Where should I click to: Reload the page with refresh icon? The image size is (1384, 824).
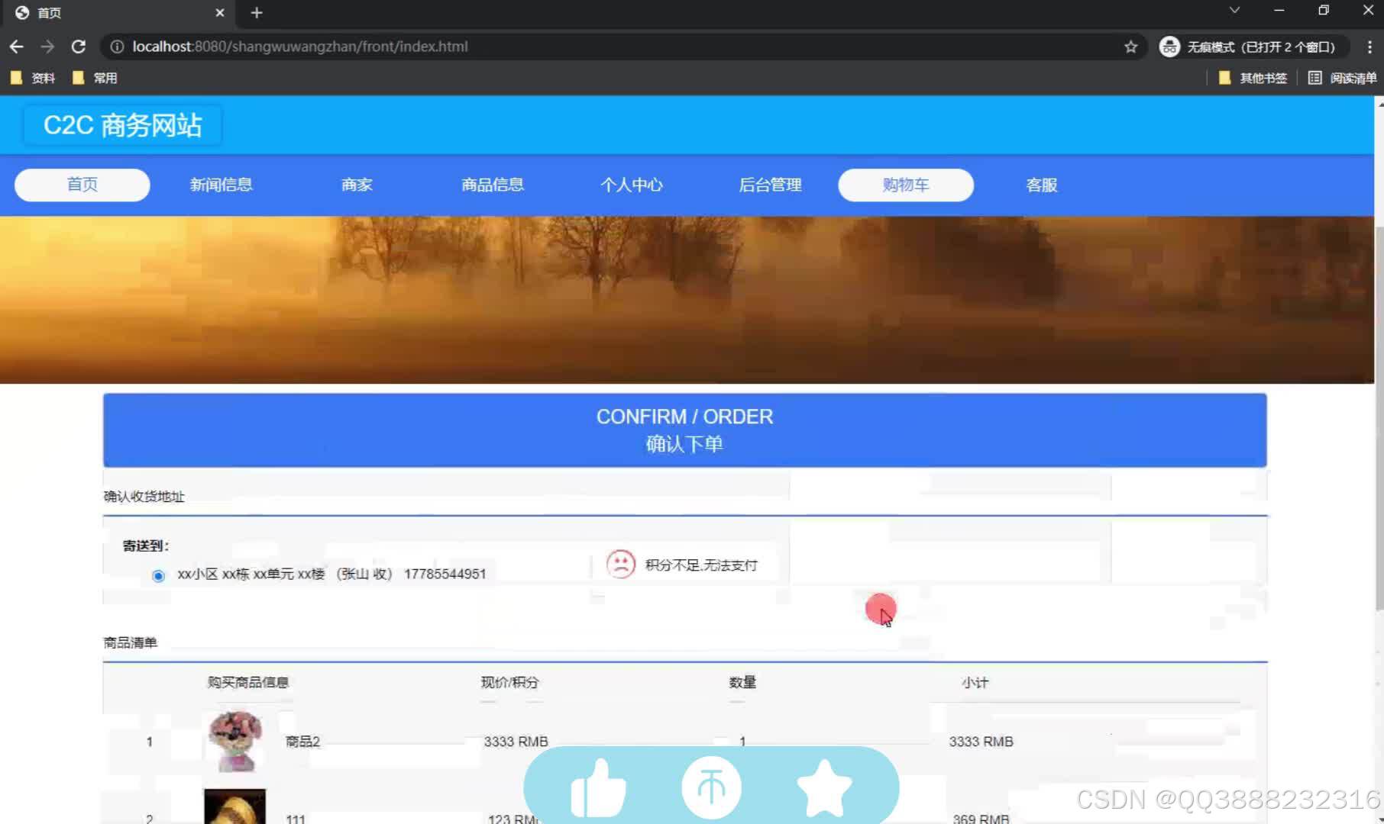(79, 47)
